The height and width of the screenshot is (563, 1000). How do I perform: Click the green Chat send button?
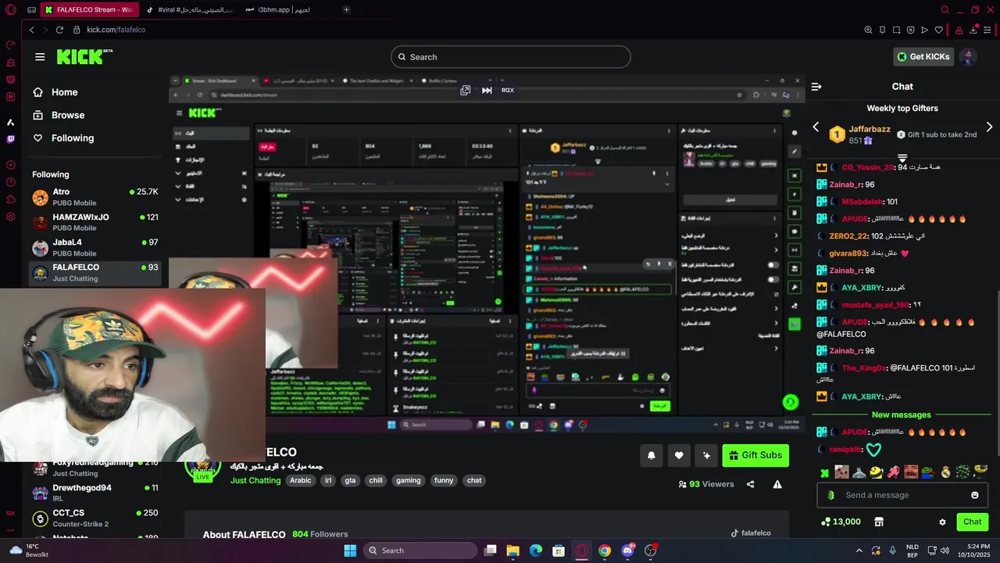972,522
